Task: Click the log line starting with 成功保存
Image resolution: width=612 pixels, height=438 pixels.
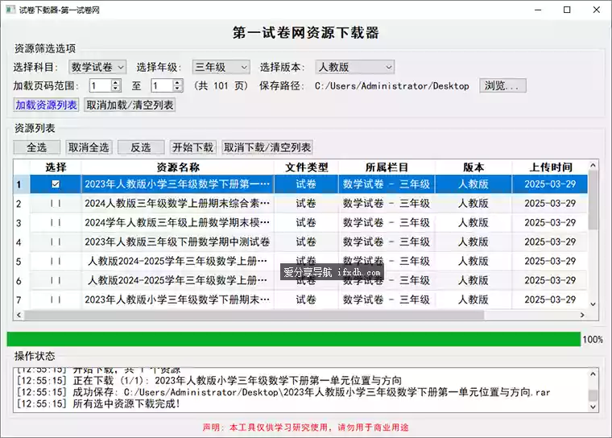Action: [283, 392]
